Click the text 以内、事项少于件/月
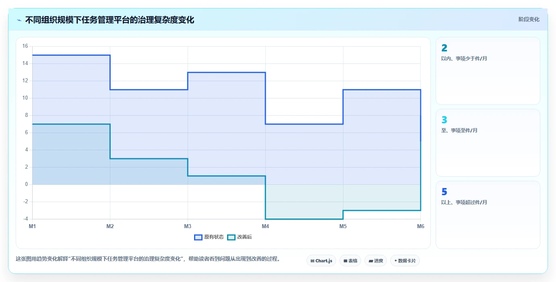Screen dimensions: 556x282 464,59
